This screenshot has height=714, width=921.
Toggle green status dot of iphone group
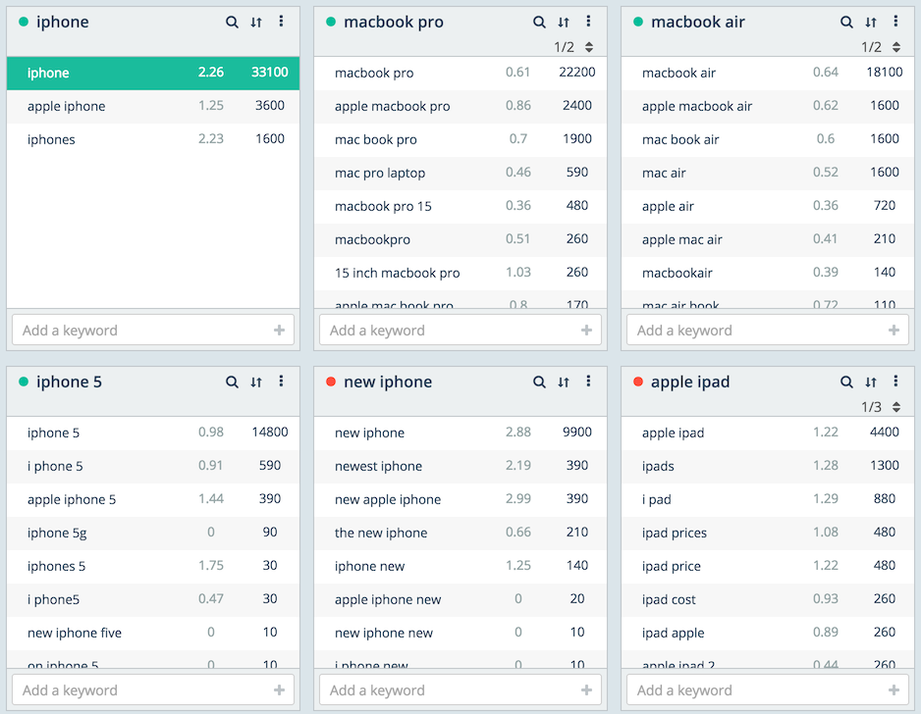pos(24,22)
